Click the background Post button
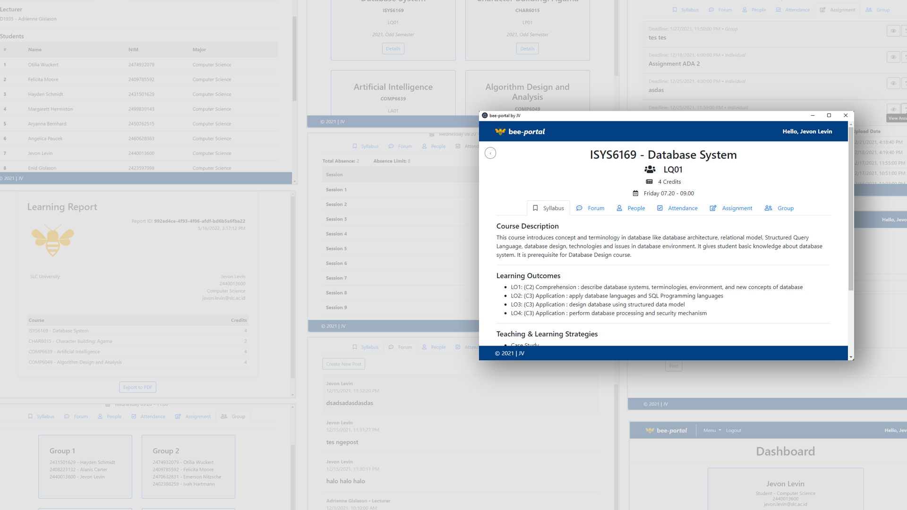Screen dimensions: 907x510 (674, 366)
